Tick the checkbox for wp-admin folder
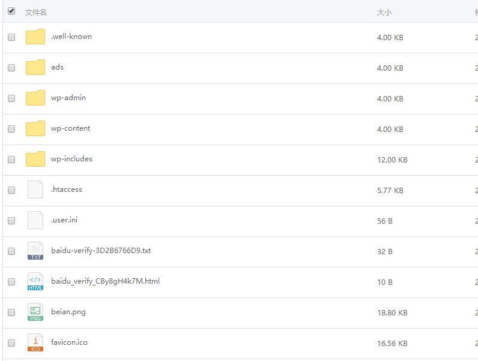The image size is (478, 361). [x=11, y=98]
